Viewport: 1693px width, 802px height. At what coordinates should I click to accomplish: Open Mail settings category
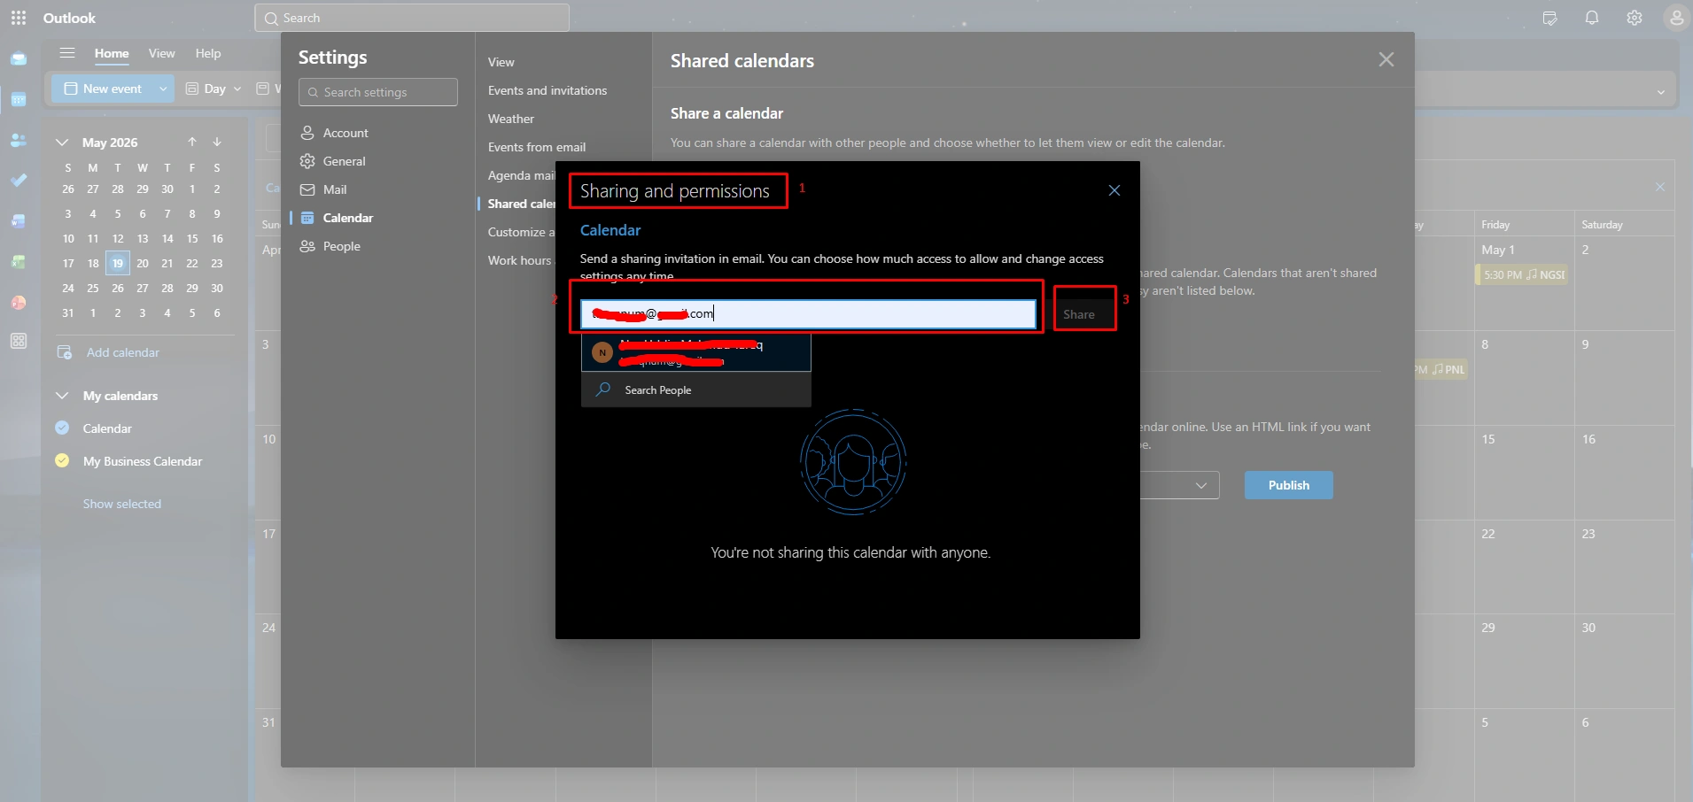tap(378, 189)
